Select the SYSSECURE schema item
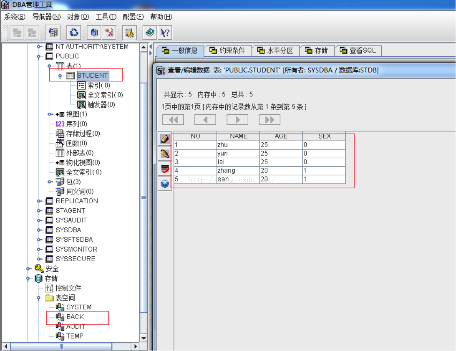Screen dimensions: 456x351 click(76, 259)
